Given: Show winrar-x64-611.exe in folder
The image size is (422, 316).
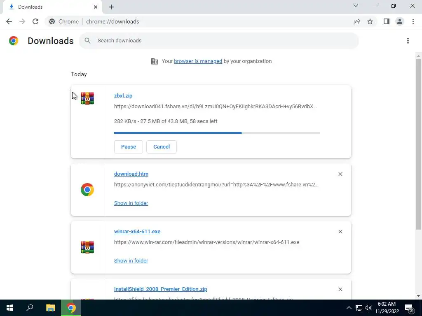Looking at the screenshot, I should coord(131,260).
